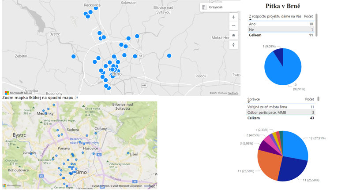Reset map compass rotation
The height and width of the screenshot is (192, 345).
coord(233,45)
